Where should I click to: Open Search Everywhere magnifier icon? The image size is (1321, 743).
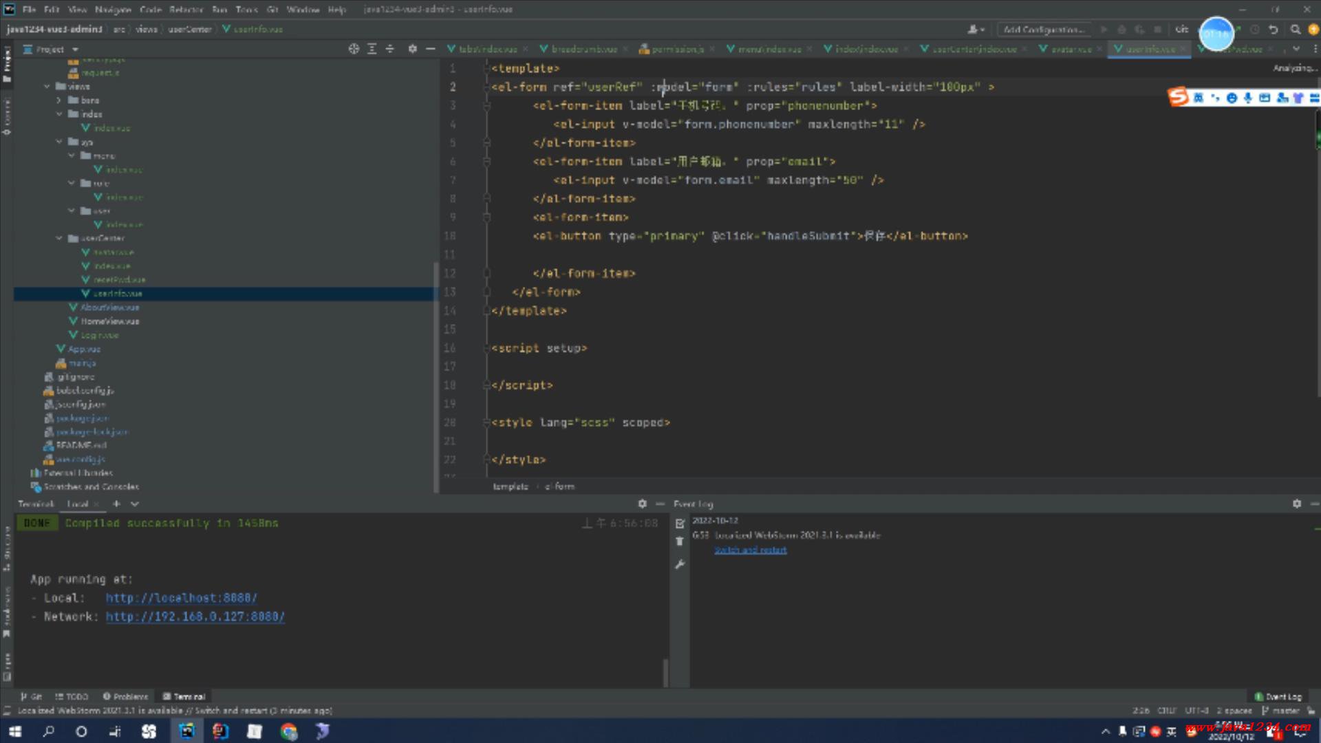tap(1295, 30)
